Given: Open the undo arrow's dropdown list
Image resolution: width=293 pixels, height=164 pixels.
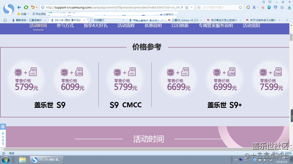Looking at the screenshot, I should pyautogui.click(x=37, y=8).
